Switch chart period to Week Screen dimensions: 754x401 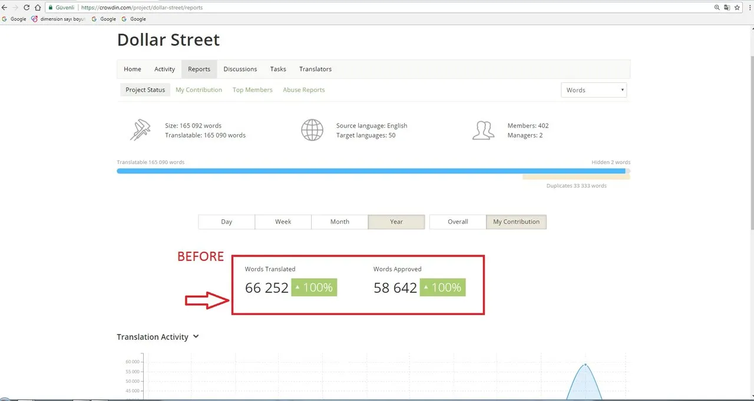click(x=283, y=222)
